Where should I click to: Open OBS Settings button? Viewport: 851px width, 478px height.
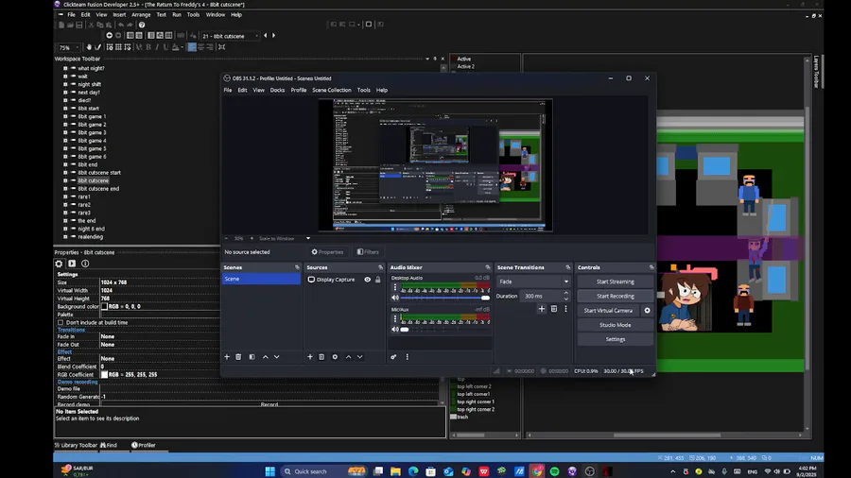click(615, 339)
